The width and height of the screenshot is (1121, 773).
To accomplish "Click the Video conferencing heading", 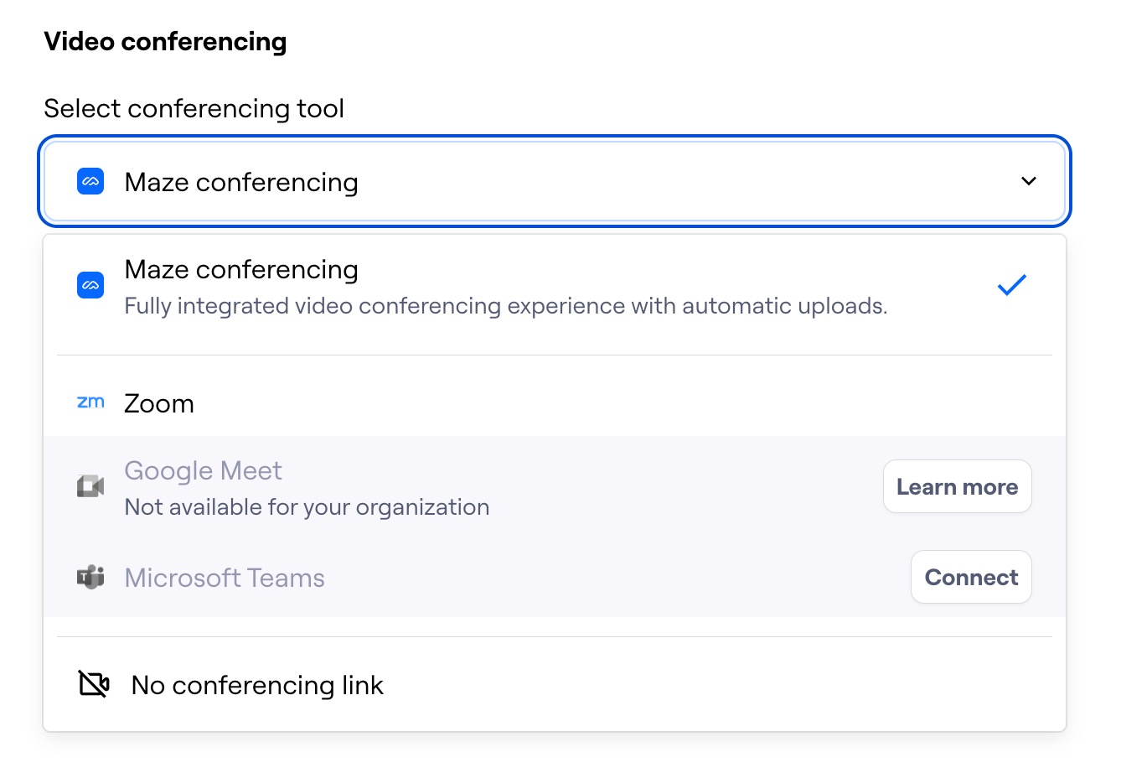I will click(164, 40).
